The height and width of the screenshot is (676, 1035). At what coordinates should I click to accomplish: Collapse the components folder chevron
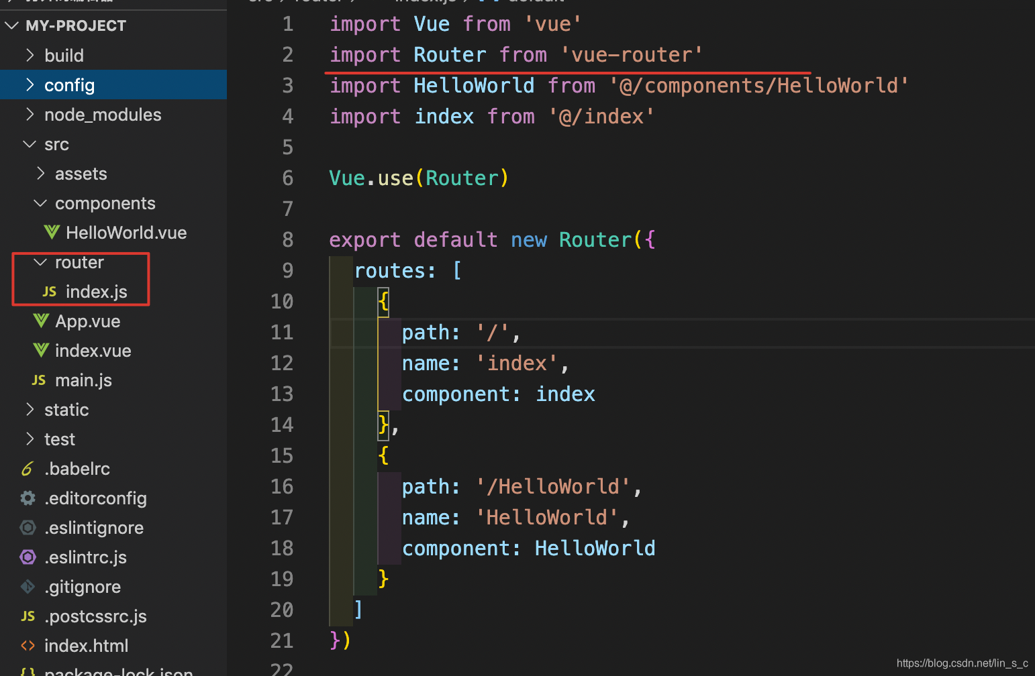click(40, 203)
